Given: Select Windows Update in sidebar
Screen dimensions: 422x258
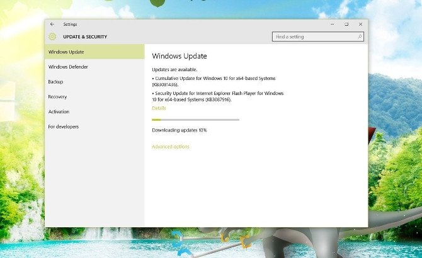Looking at the screenshot, I should tap(94, 52).
